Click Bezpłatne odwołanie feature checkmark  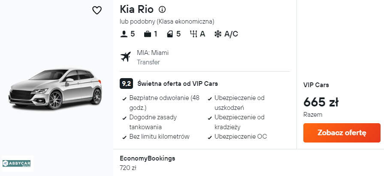tap(124, 98)
